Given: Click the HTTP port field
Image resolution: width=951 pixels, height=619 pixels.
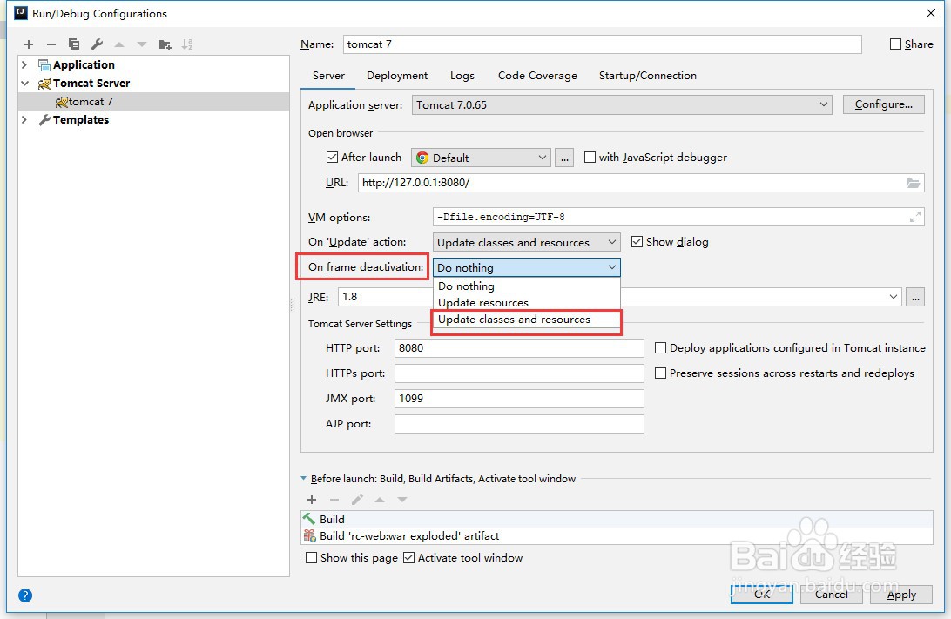Looking at the screenshot, I should tap(519, 348).
